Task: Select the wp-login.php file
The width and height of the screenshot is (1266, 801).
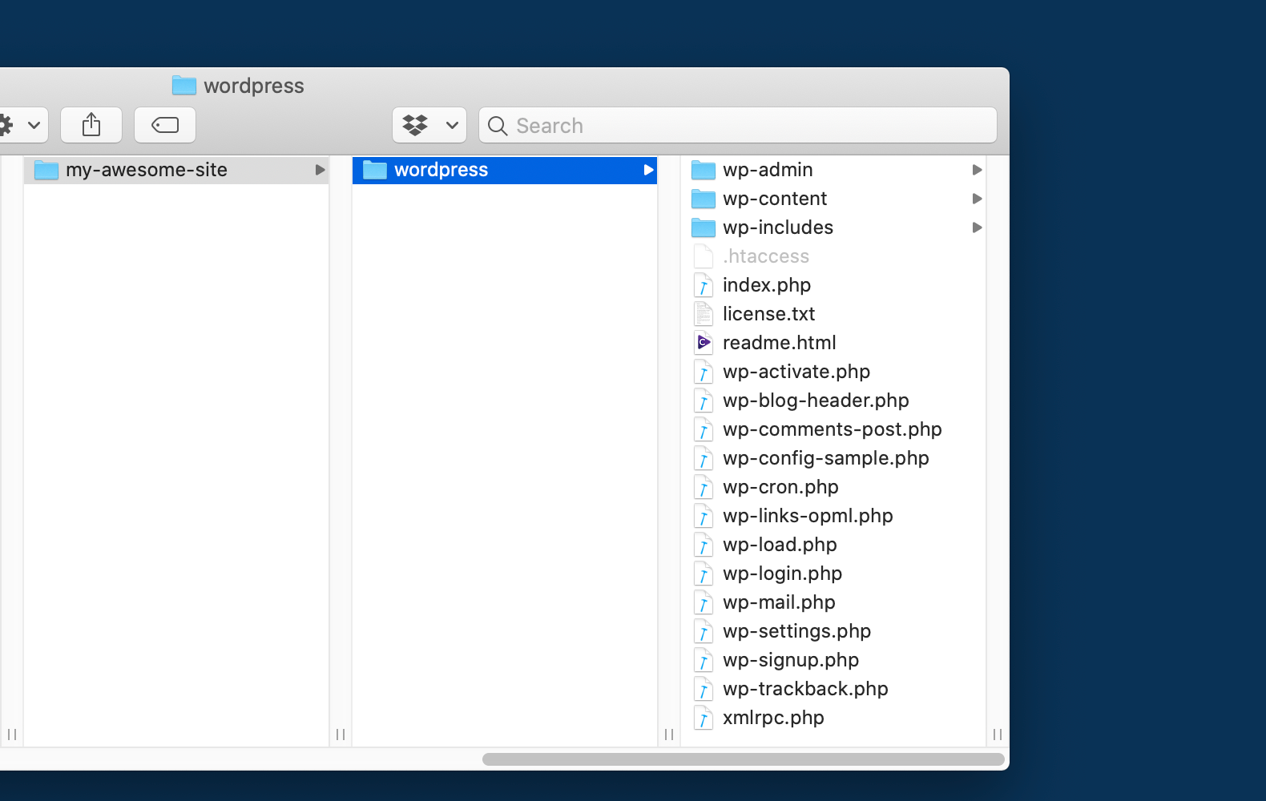Action: point(782,574)
